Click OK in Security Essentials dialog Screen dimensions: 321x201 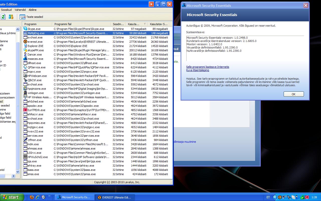294,94
